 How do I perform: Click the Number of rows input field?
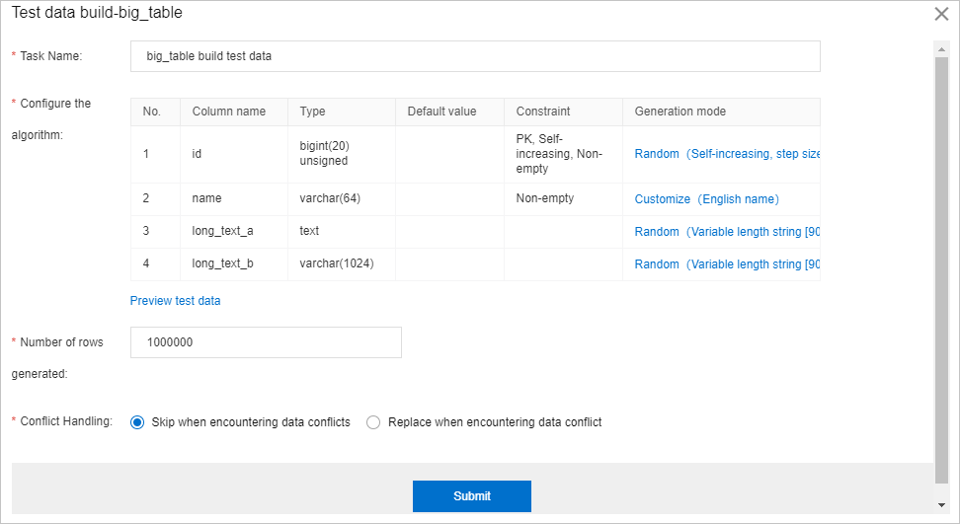click(266, 342)
